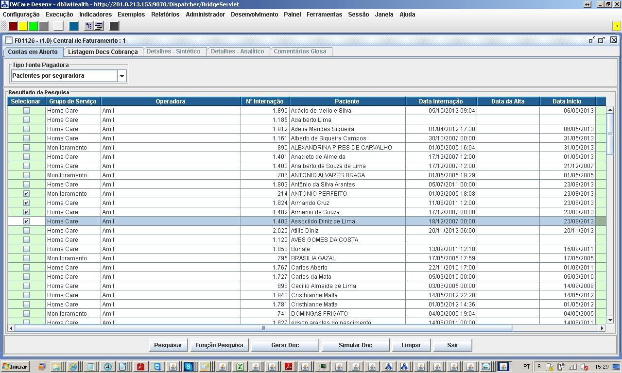Click the Limpar button
This screenshot has width=622, height=373.
411,345
